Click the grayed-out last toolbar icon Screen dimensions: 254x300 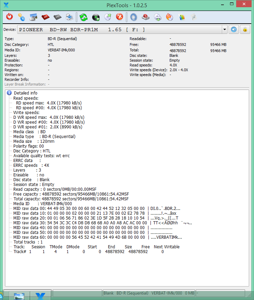click(x=194, y=17)
